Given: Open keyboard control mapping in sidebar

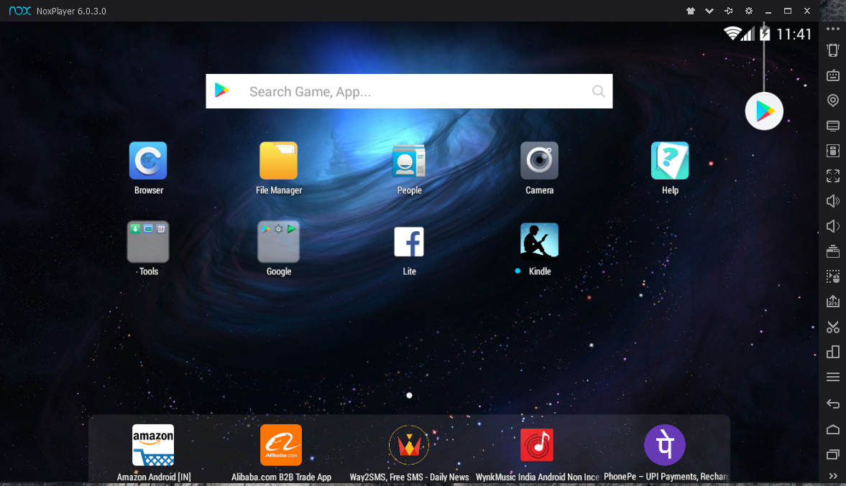Looking at the screenshot, I should (833, 75).
